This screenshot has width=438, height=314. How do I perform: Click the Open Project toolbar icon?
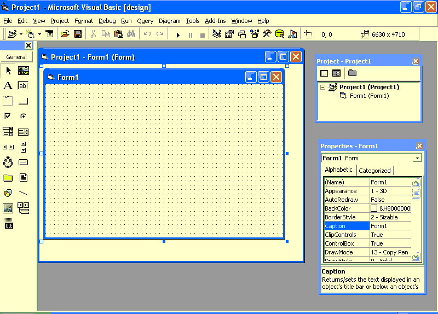(65, 34)
